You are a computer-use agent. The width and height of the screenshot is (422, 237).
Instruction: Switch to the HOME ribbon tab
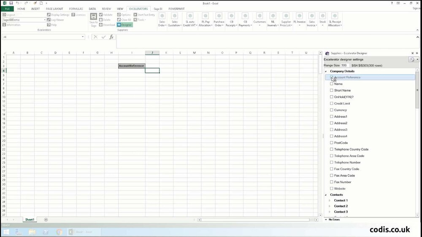coord(21,9)
